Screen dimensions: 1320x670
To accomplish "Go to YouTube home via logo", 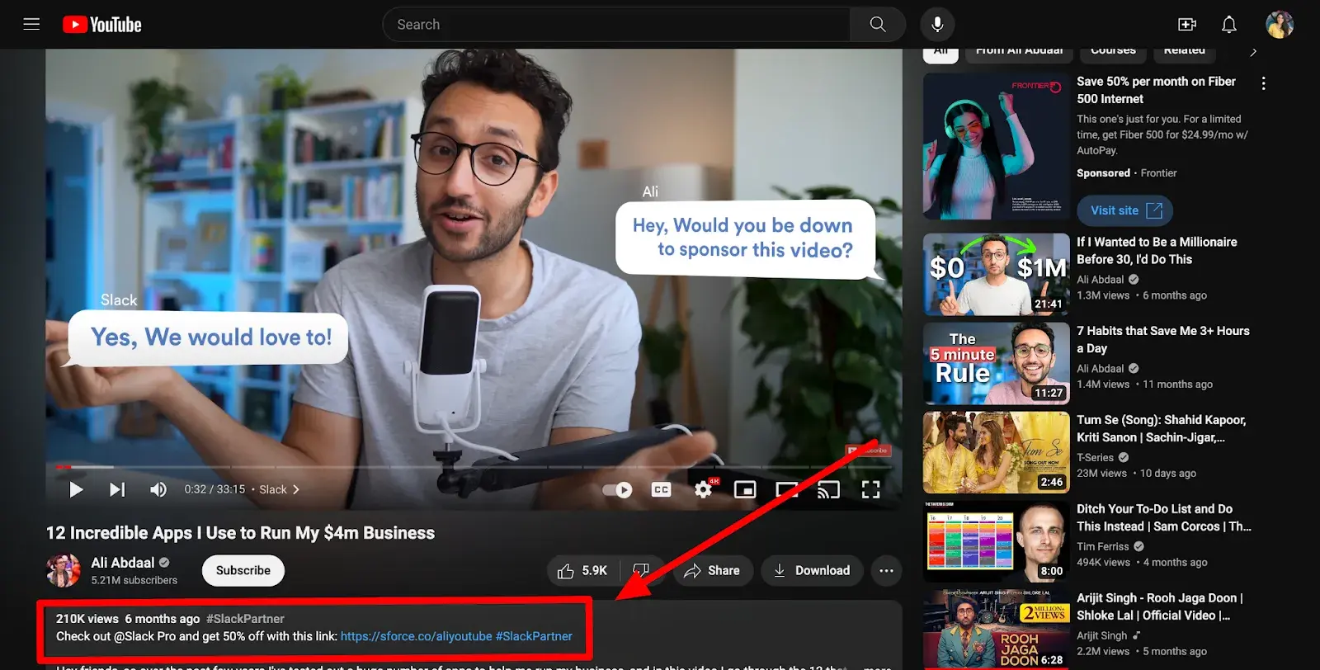I will [x=102, y=25].
